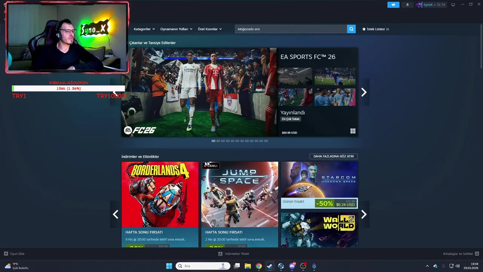The height and width of the screenshot is (272, 483).
Task: Click the $69.99 USD price text
Action: (x=289, y=133)
